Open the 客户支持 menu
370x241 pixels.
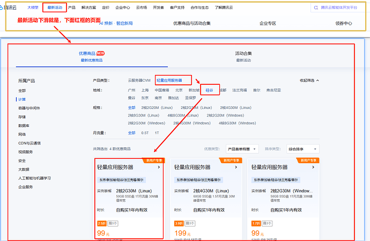[177, 8]
